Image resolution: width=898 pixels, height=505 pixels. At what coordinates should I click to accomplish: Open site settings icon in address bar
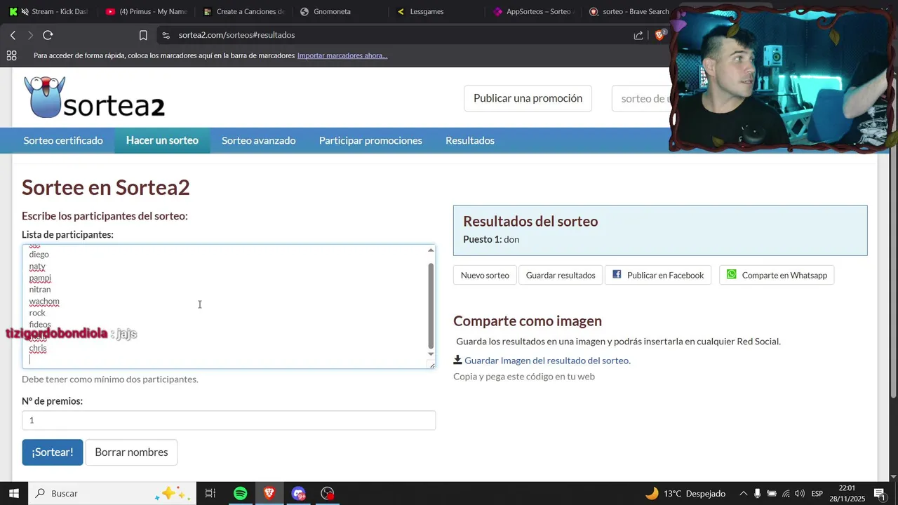pyautogui.click(x=166, y=35)
